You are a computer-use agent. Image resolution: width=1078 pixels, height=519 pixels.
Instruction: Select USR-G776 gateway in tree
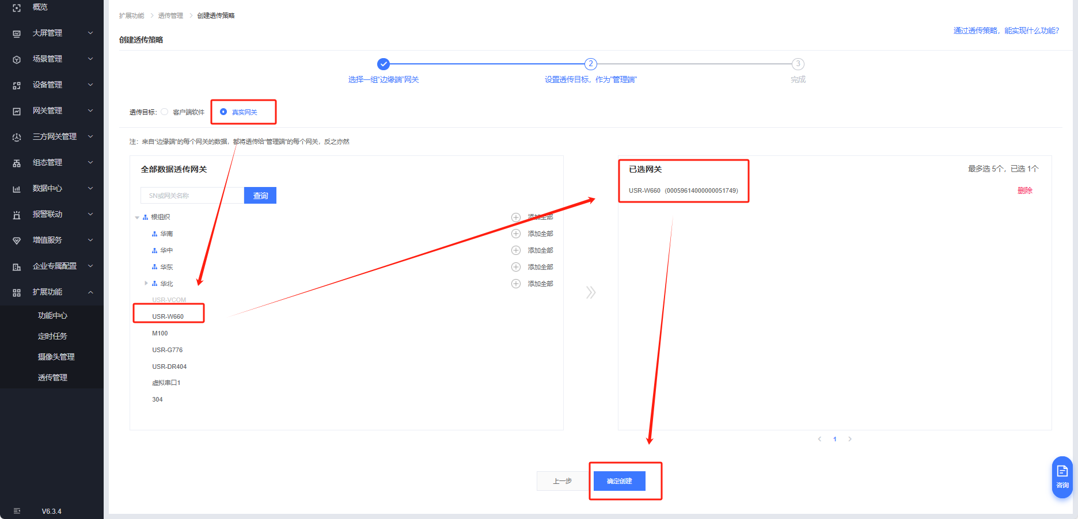pyautogui.click(x=168, y=350)
